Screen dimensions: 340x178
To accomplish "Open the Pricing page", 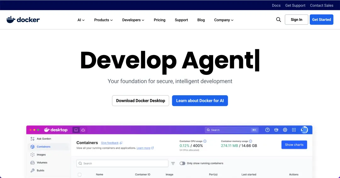I will click(x=160, y=20).
